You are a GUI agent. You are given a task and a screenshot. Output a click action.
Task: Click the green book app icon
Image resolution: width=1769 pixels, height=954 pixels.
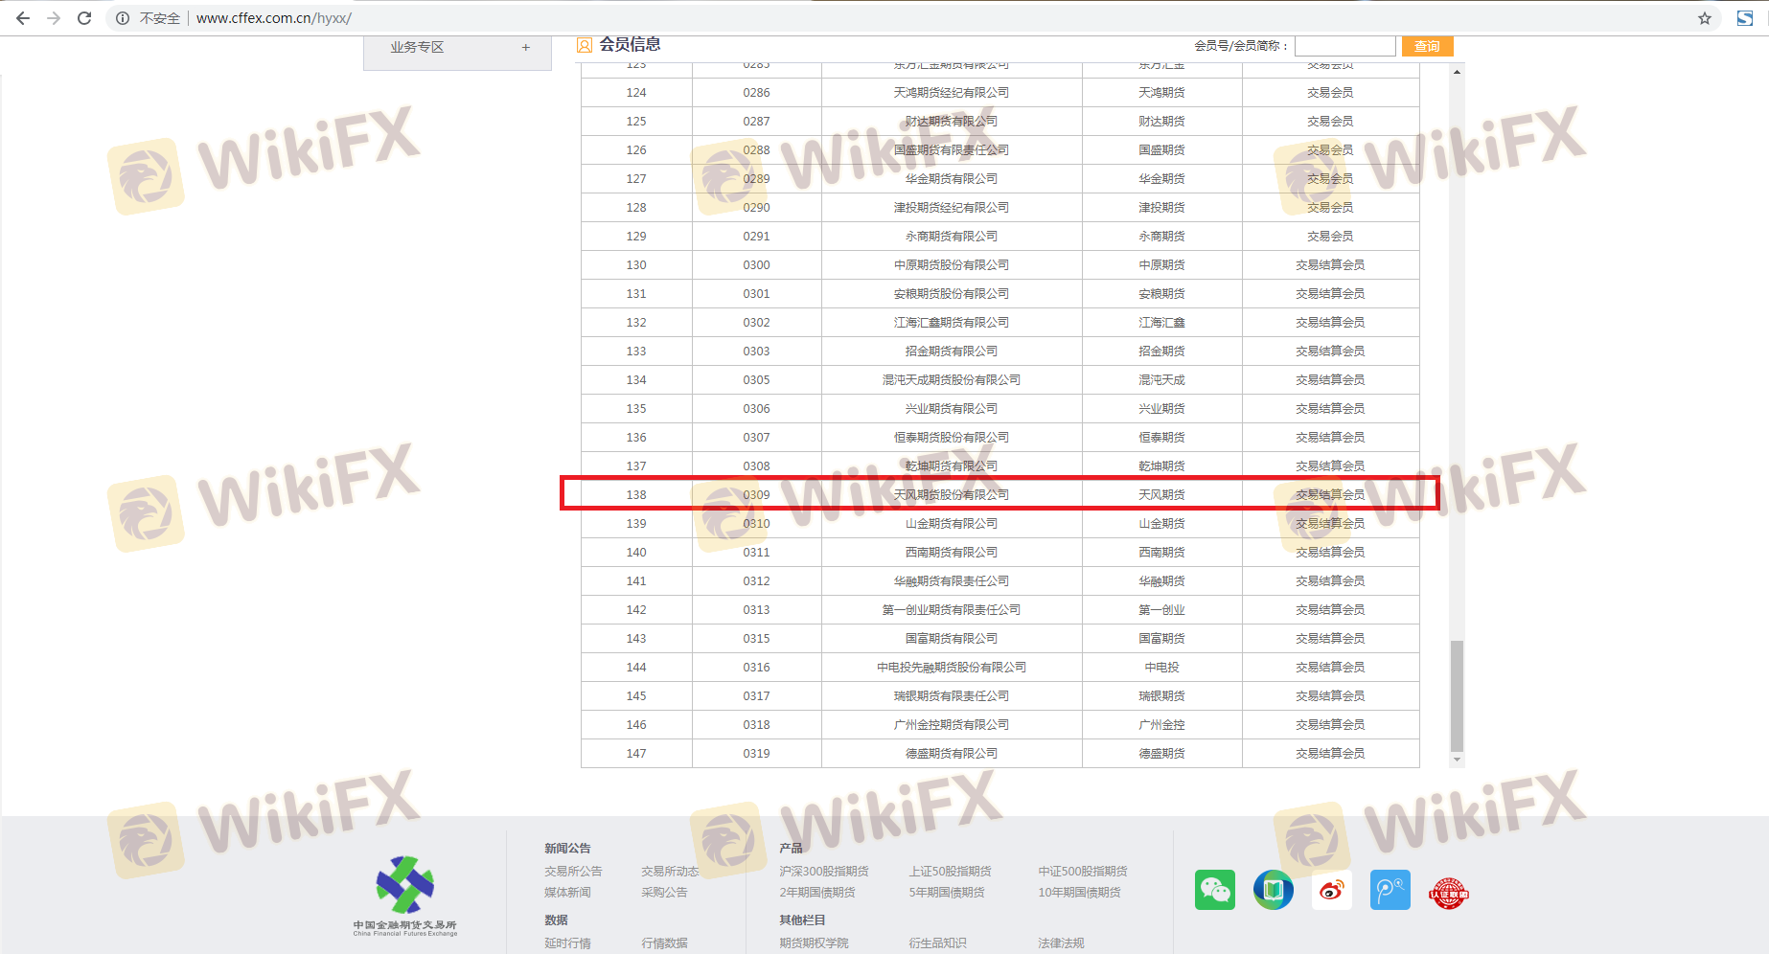click(1273, 890)
